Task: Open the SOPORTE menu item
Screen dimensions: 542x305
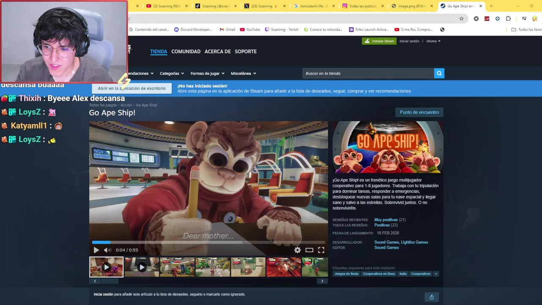Action: [x=246, y=52]
